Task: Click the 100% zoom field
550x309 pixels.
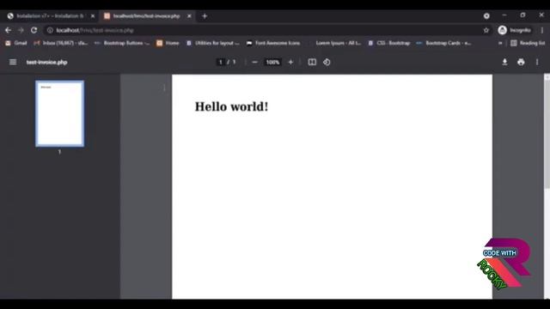Action: tap(272, 62)
